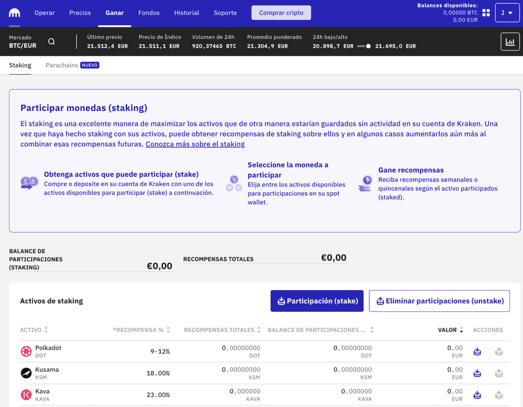
Task: Click the Polkadot coin logo
Action: [26, 351]
